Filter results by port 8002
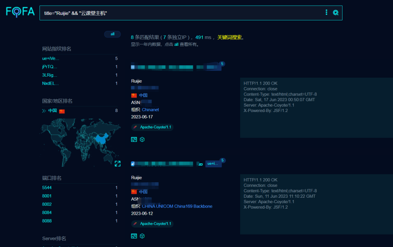 pyautogui.click(x=47, y=204)
